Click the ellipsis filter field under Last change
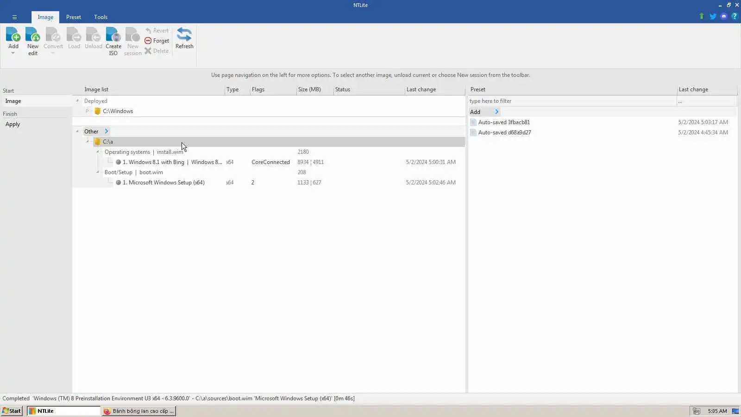The image size is (741, 417). tap(707, 101)
